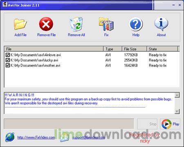Sort the list by the State column
This screenshot has height=147, width=184.
pos(162,49)
